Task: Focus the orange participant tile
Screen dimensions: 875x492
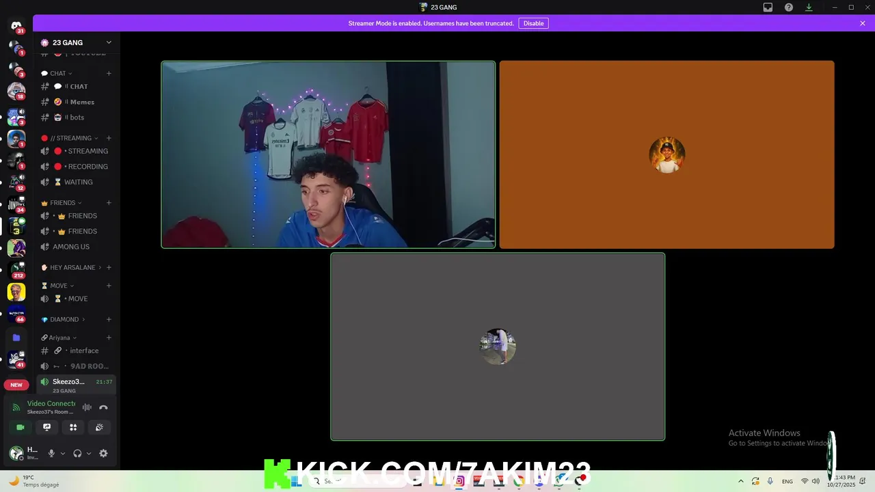Action: click(667, 154)
